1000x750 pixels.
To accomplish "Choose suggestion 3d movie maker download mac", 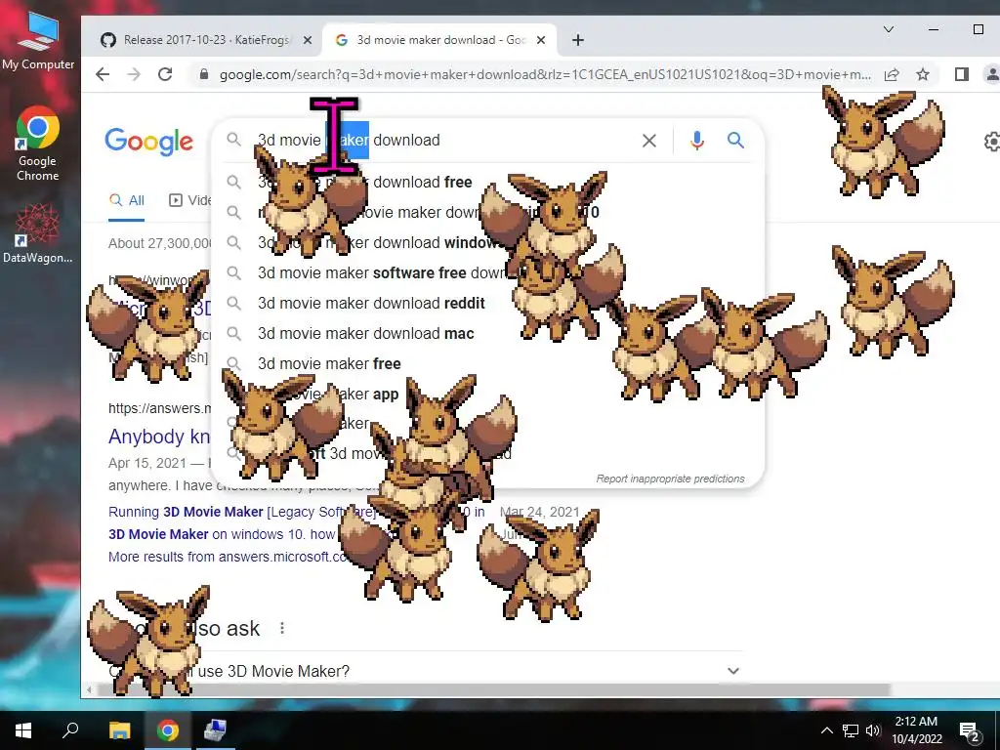I will 488,334.
